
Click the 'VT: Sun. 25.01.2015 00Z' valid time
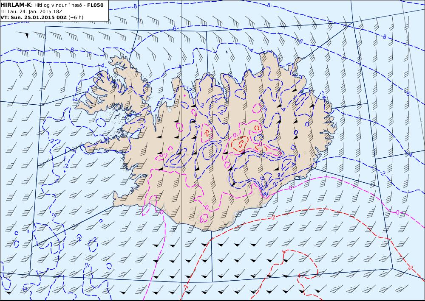(34, 17)
